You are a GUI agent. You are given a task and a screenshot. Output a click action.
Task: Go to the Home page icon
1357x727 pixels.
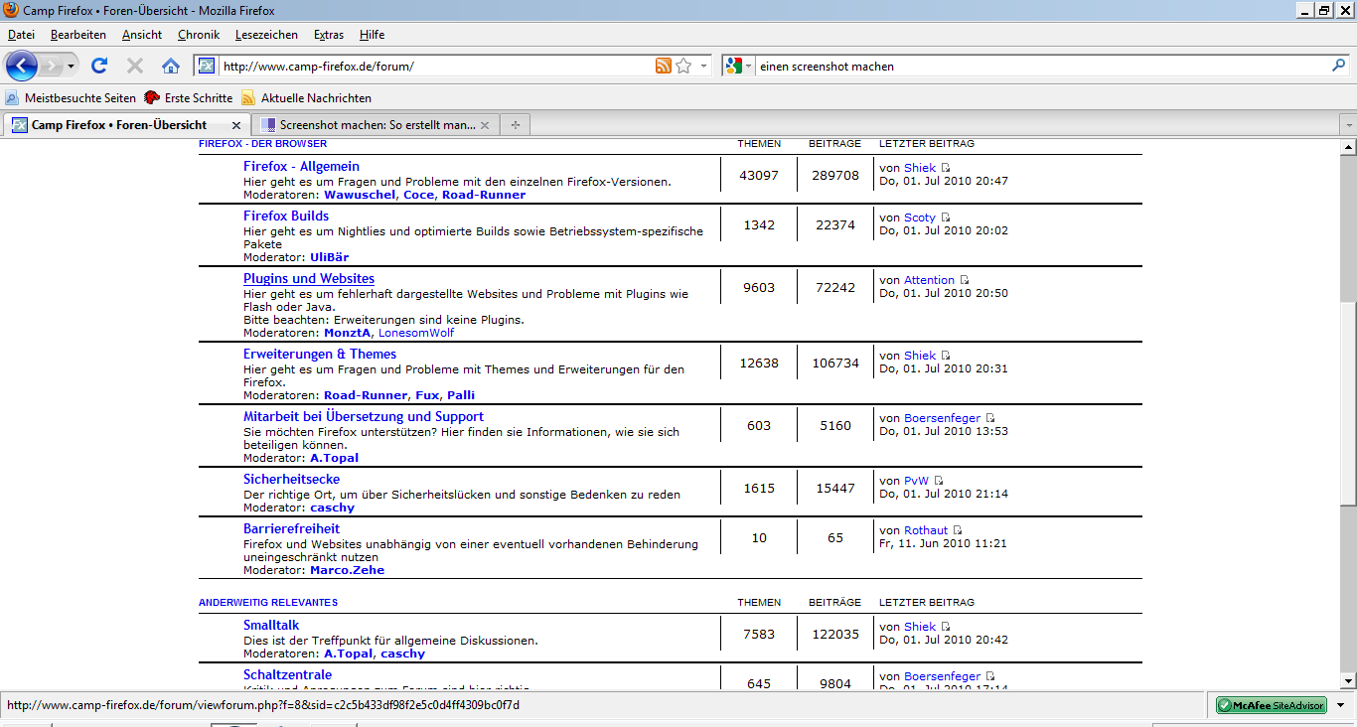171,67
